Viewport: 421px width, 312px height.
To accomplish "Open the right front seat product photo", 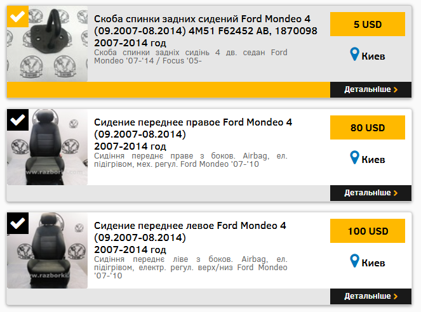I will (x=47, y=147).
